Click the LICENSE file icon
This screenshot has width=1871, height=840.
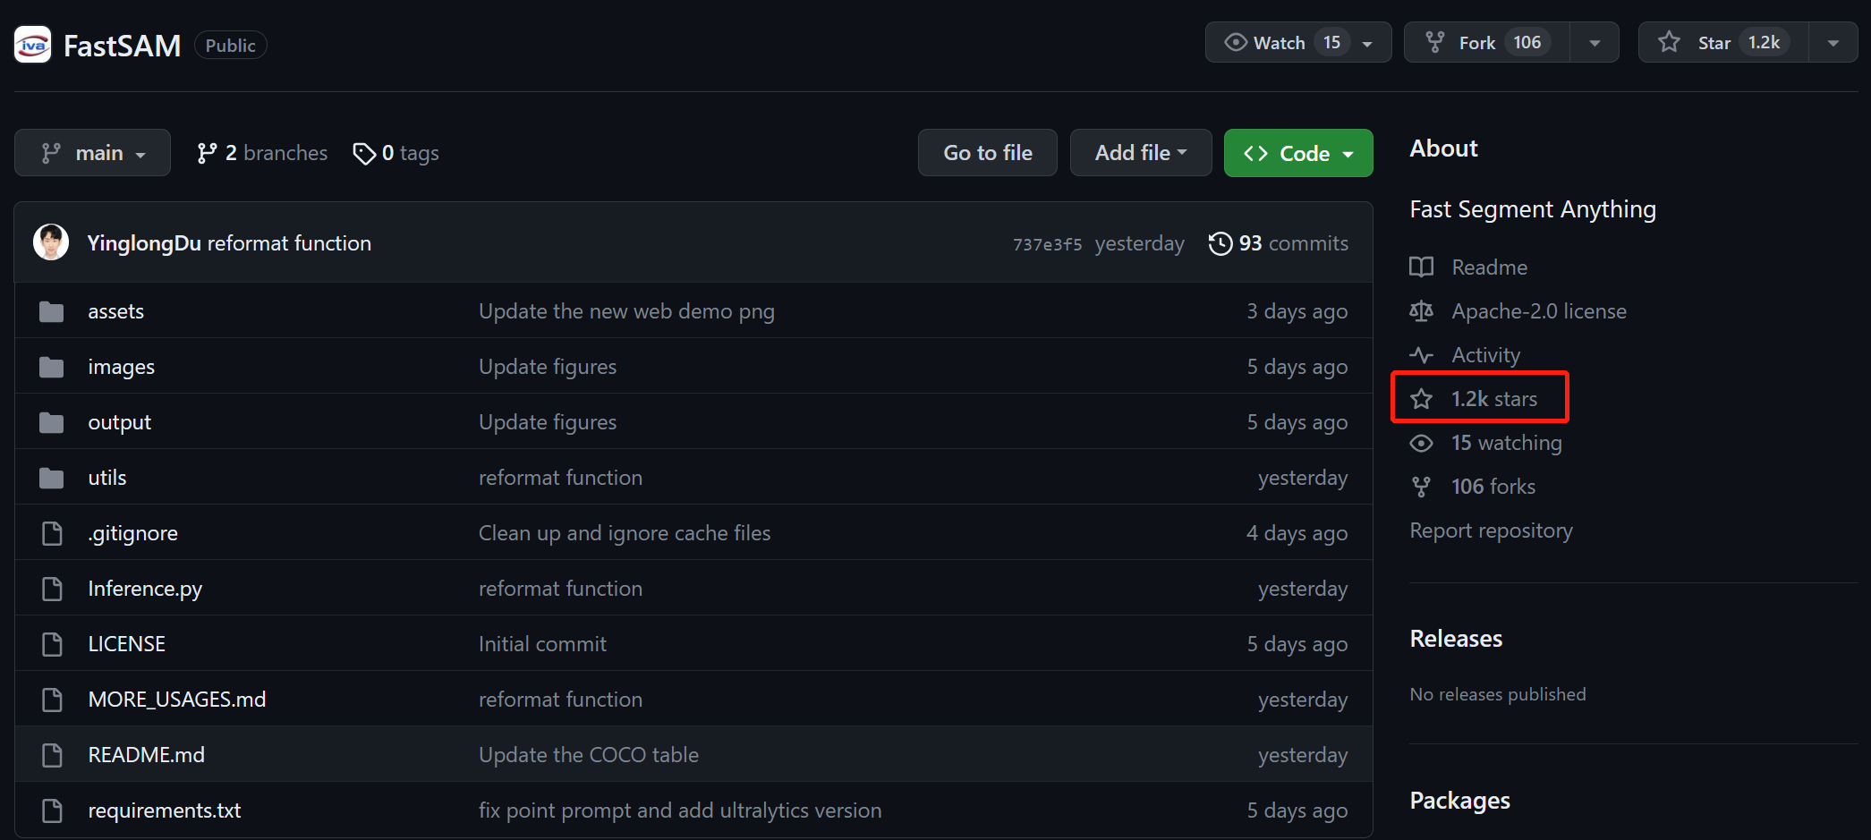52,644
